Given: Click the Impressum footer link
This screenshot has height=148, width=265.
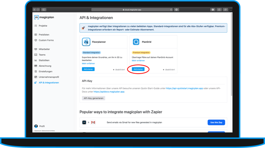Looking at the screenshot, I should click(x=37, y=131).
